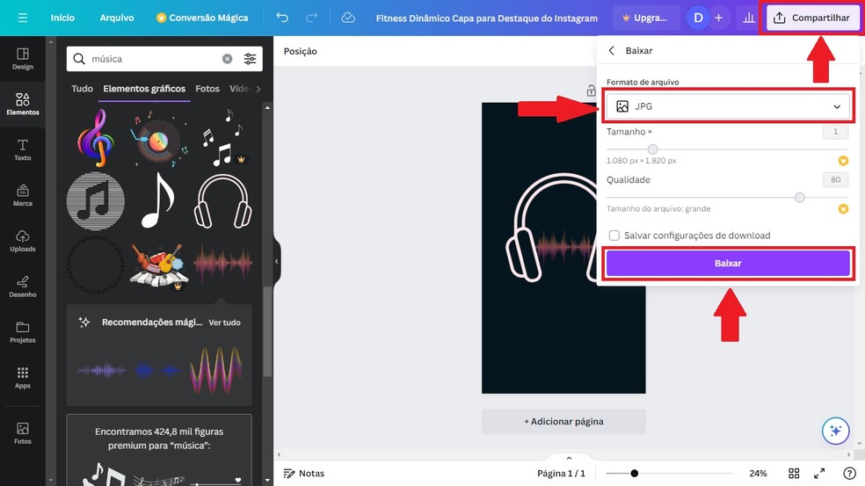Adjust the zoom slider at 24%
Screen dimensions: 865x486
pyautogui.click(x=635, y=474)
